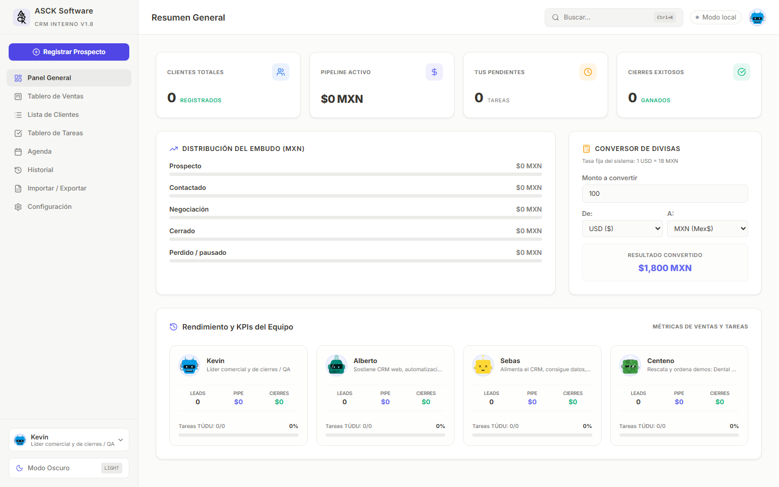The height and width of the screenshot is (487, 779).
Task: Open the Agenda section
Action: (x=69, y=152)
